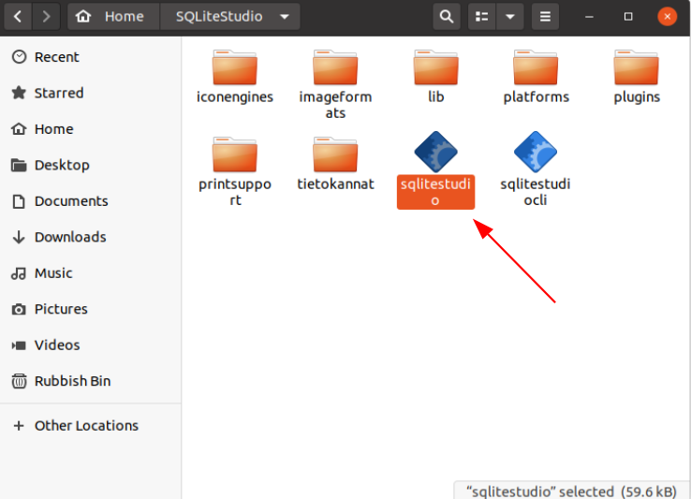Open Recent in the sidebar
The width and height of the screenshot is (691, 499).
coord(57,57)
